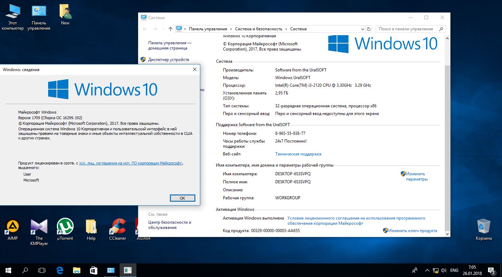Select Система и безопасность in breadcrumb

point(259,29)
